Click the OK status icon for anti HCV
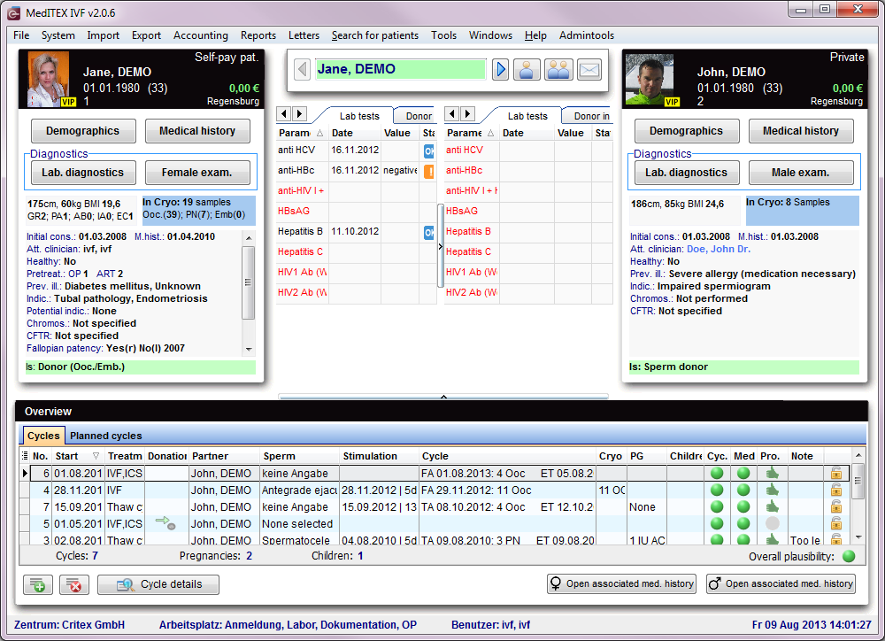Image resolution: width=885 pixels, height=641 pixels. [429, 151]
